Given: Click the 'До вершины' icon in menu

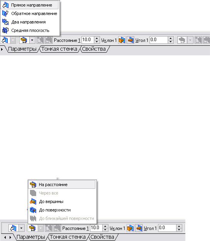Looking at the screenshot, I should (33, 201).
